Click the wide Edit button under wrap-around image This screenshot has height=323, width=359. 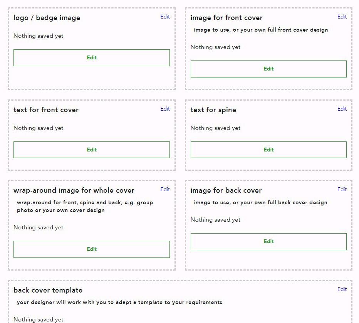(x=92, y=249)
